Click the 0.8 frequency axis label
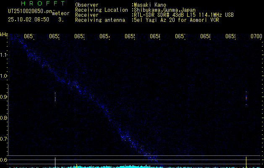The height and width of the screenshot is (168, 264). click(x=3, y=118)
